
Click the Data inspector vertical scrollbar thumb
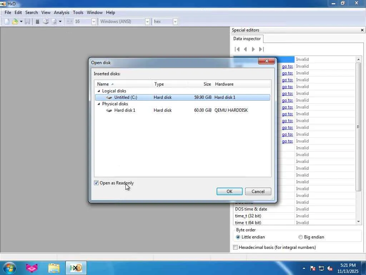358,127
